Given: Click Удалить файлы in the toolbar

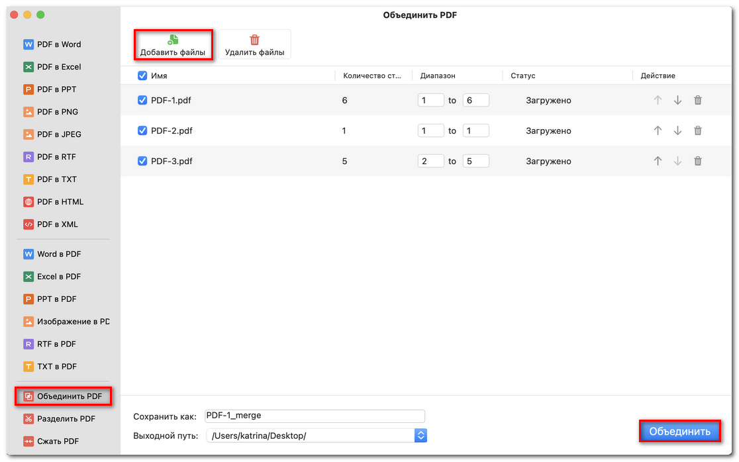Looking at the screenshot, I should [x=255, y=44].
